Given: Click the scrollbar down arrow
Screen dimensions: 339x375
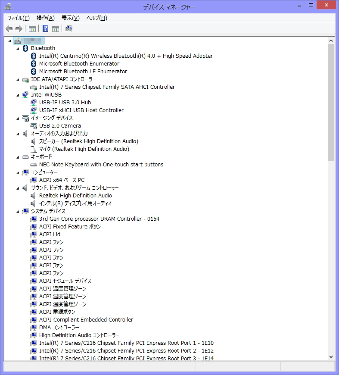Looking at the screenshot, I should pos(331,357).
